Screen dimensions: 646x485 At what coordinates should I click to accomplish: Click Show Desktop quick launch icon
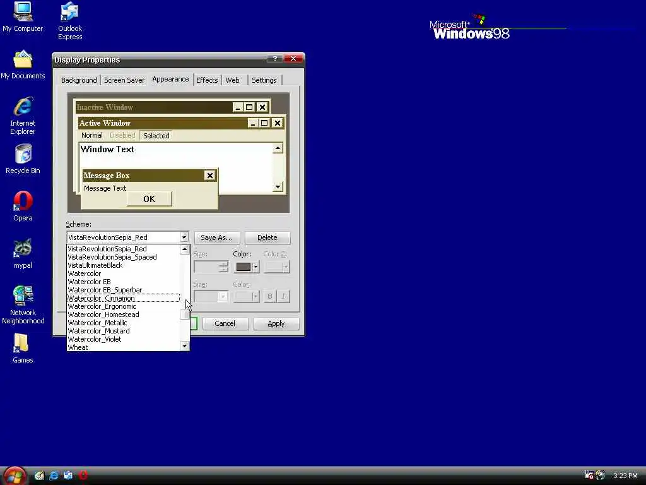39,476
